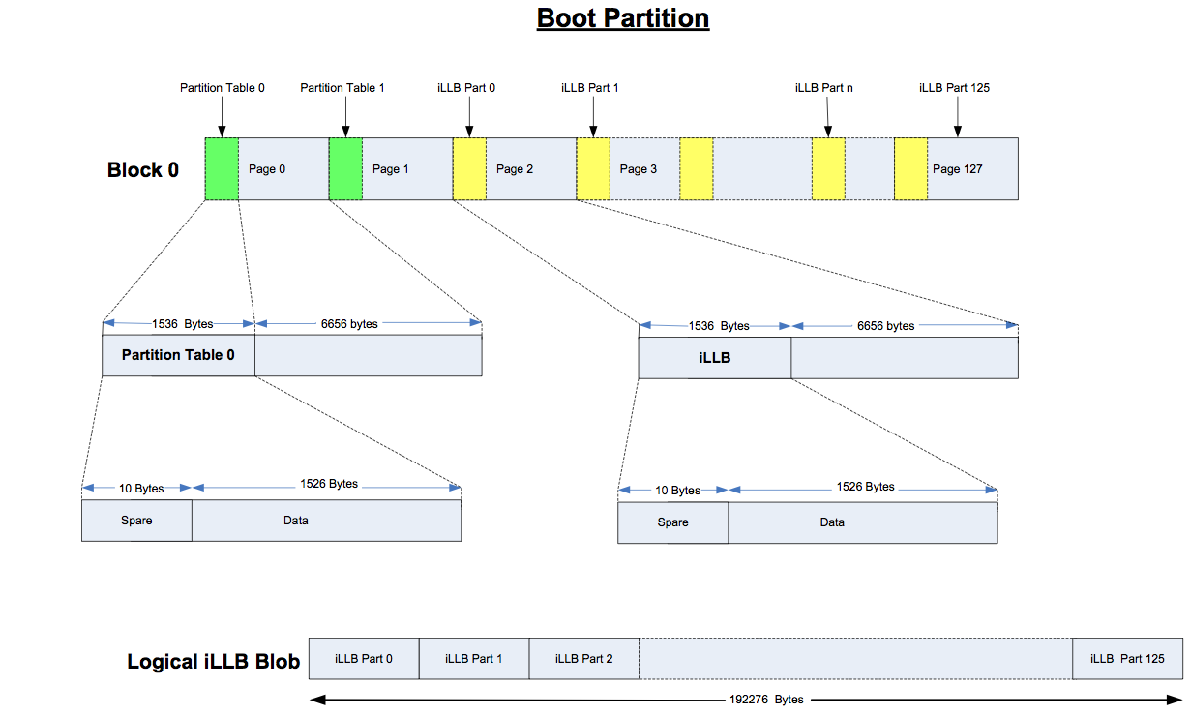Viewport: 1191px width, 716px height.
Task: Select the Page 127 segment
Action: 972,168
